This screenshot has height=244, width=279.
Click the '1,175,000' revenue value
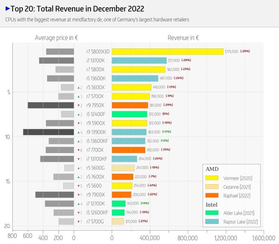coord(231,52)
